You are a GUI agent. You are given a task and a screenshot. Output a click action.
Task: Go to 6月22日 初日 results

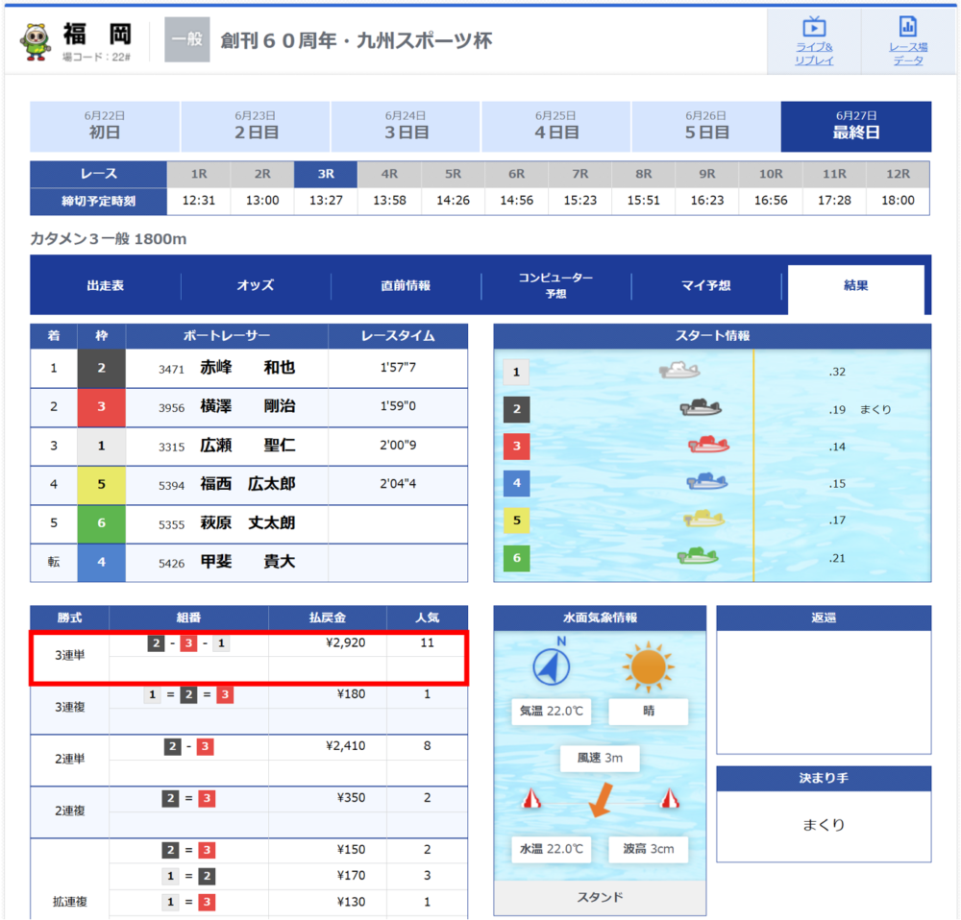pyautogui.click(x=105, y=126)
